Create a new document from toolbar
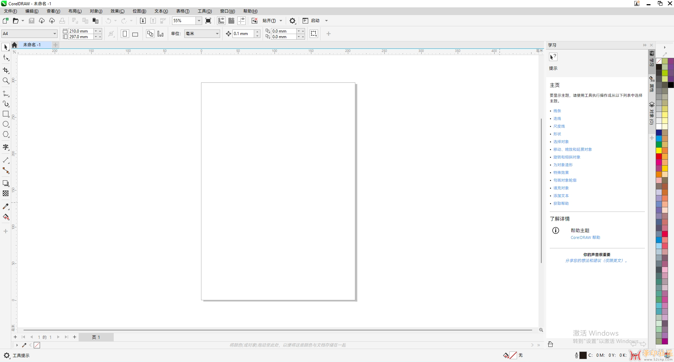The image size is (674, 362). pyautogui.click(x=6, y=21)
